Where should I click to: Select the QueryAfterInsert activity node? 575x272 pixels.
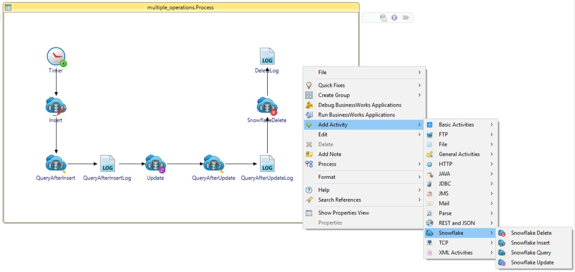[56, 164]
